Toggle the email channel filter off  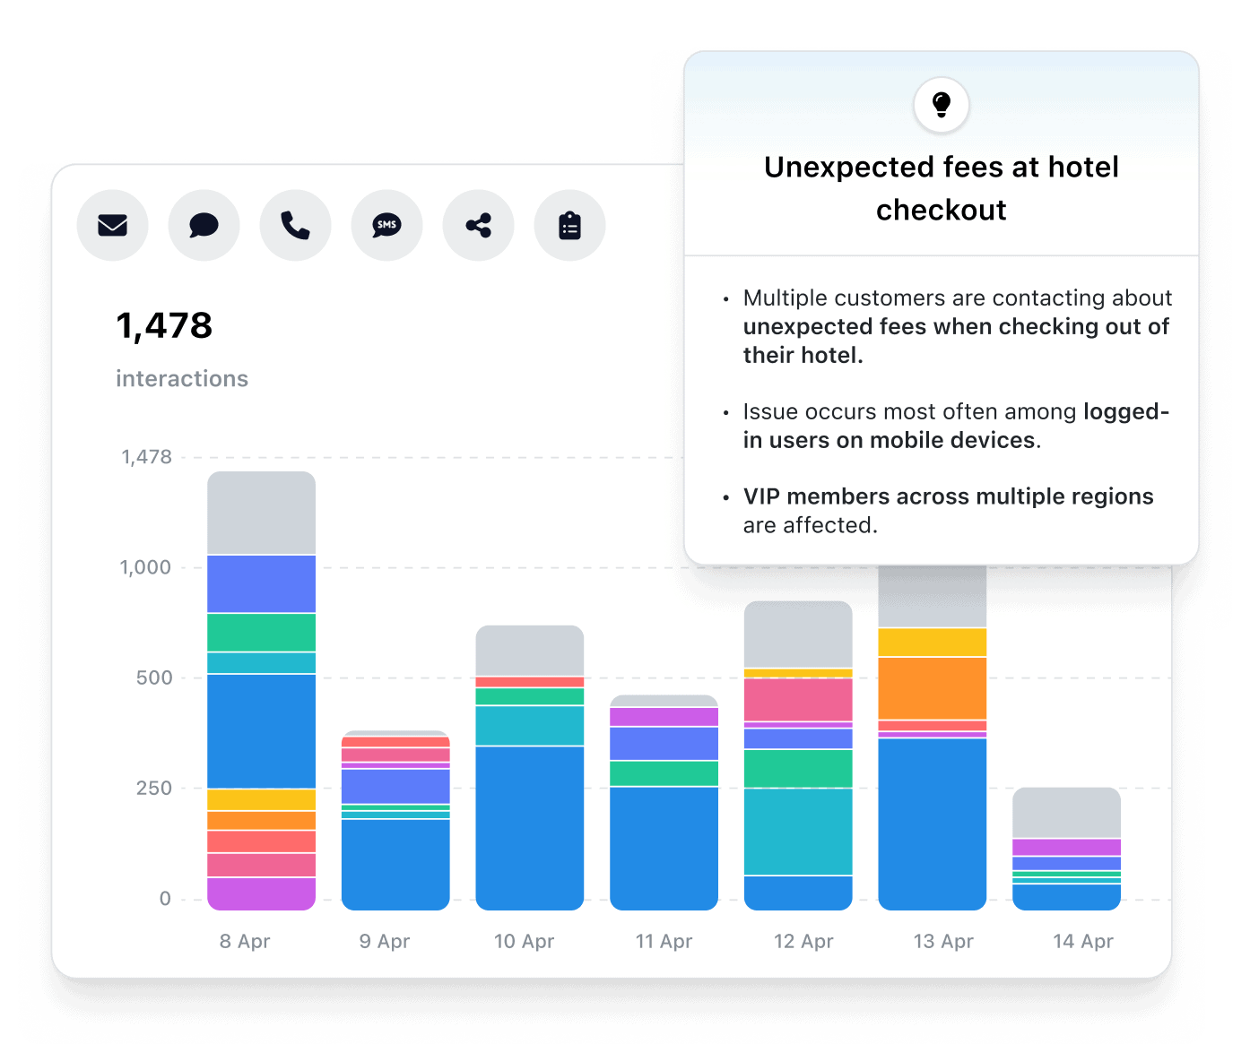coord(112,225)
